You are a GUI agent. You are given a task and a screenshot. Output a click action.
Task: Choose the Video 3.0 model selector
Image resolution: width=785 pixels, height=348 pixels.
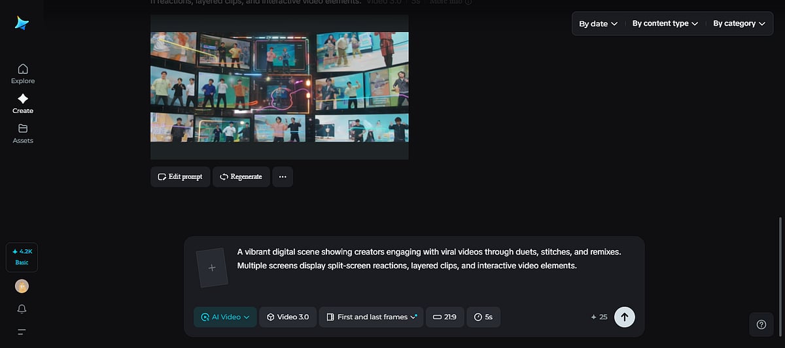288,317
